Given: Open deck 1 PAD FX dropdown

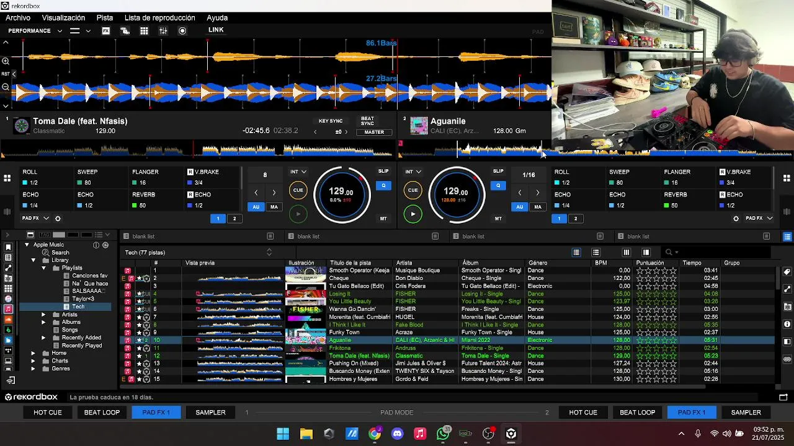Looking at the screenshot, I should 36,219.
